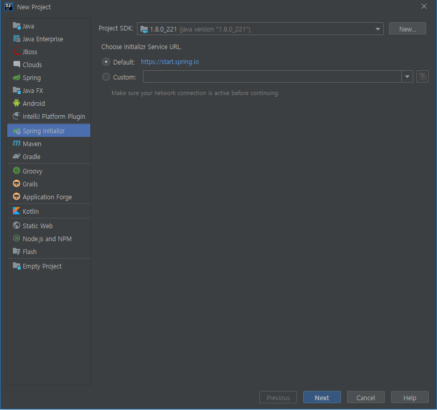
Task: Select Clouds label in the list
Action: (33, 65)
